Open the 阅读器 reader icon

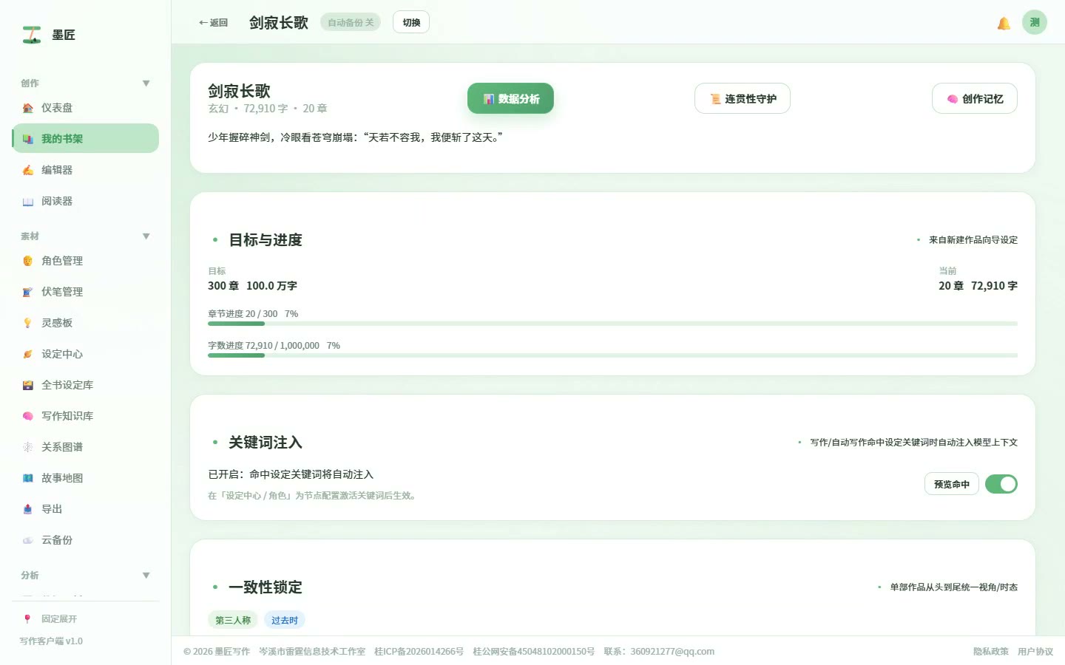click(x=28, y=201)
